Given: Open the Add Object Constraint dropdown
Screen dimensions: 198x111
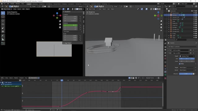Looking at the screenshot, I should coord(182,47).
